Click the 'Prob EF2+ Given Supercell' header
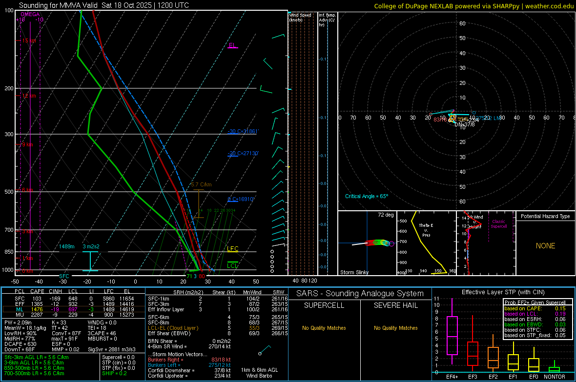This screenshot has height=382, width=576. [x=535, y=302]
